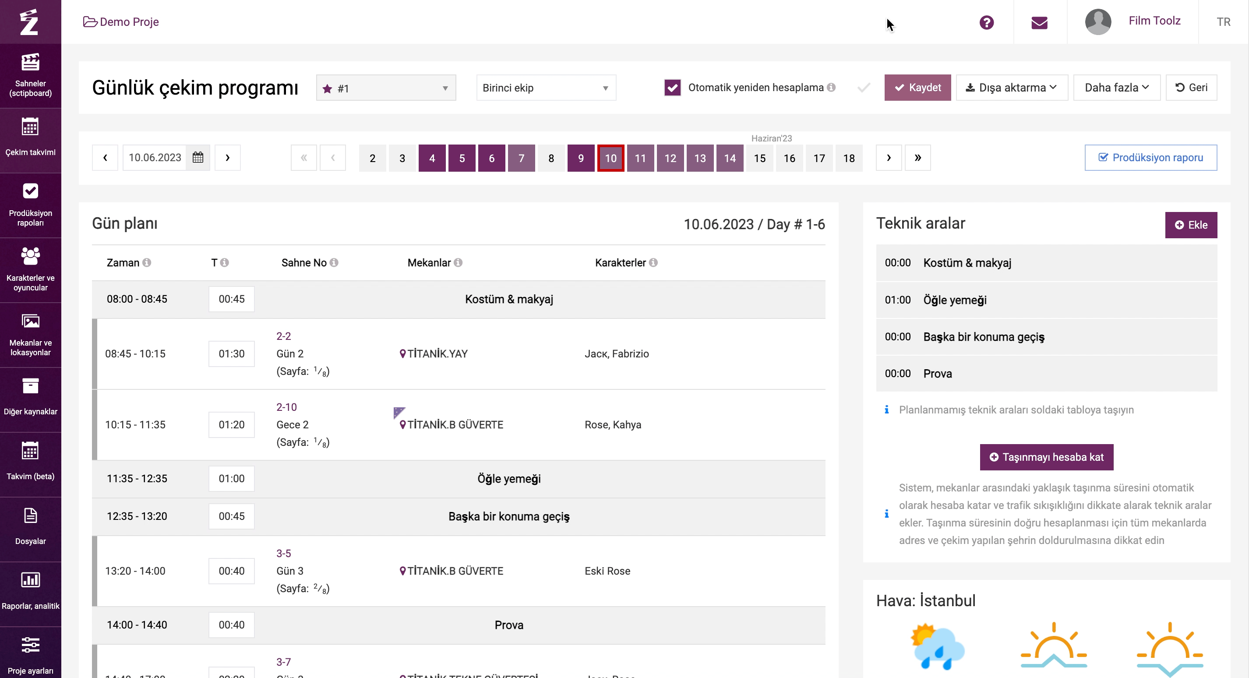Open the Demo Proje project link
Viewport: 1249px width, 678px height.
(x=129, y=22)
